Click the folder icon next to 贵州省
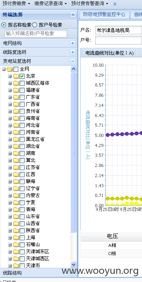The width and height of the screenshot is (142, 282). click(16, 111)
